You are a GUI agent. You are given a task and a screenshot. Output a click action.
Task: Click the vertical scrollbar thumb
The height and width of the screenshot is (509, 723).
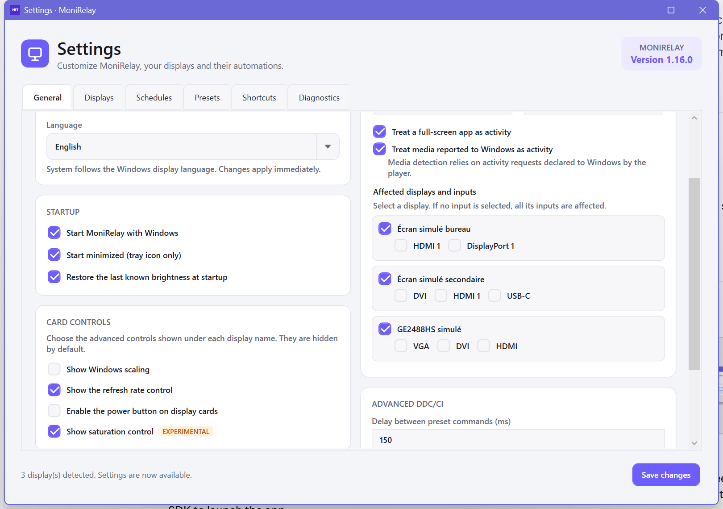point(694,274)
